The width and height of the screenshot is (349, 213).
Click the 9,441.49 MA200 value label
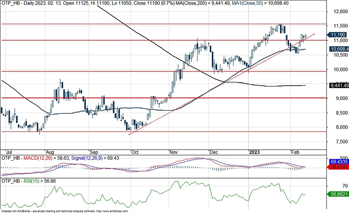click(x=339, y=85)
